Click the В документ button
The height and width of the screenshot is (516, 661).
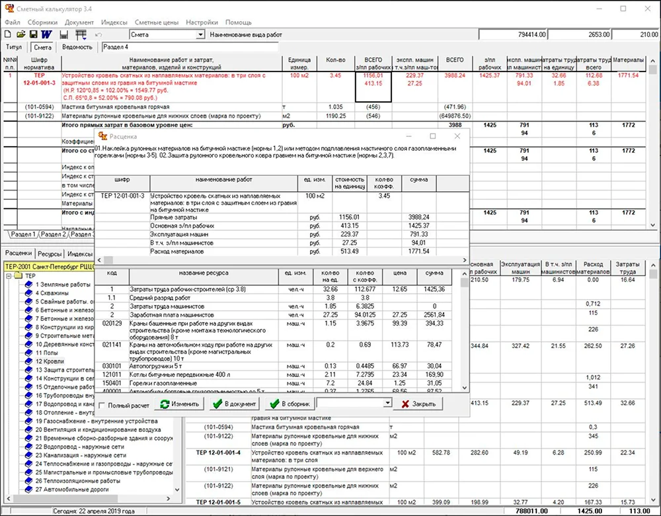(235, 404)
